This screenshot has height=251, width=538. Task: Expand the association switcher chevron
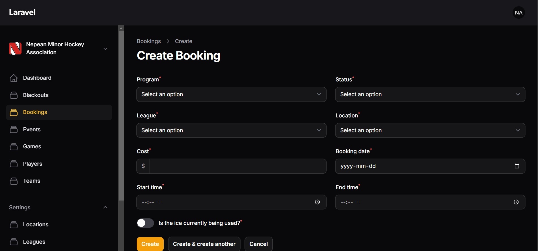tap(105, 49)
